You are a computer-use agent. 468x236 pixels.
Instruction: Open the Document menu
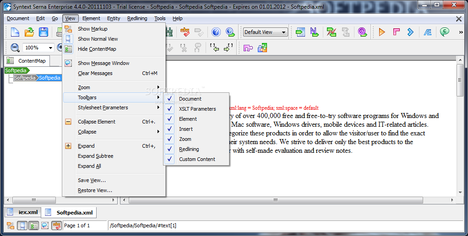click(x=18, y=18)
